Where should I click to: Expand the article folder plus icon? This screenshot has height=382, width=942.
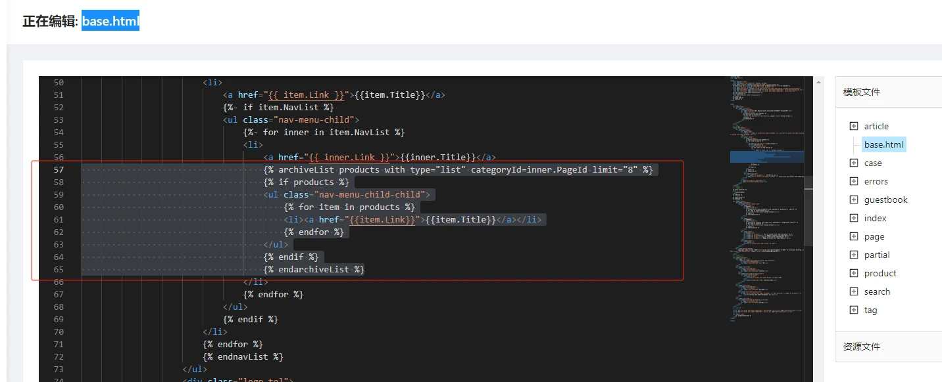tap(854, 126)
